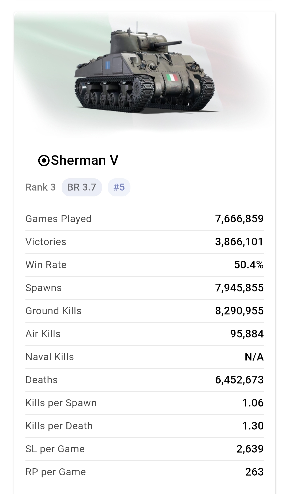Select the Ground Kills value 8,290,955
Image resolution: width=289 pixels, height=494 pixels.
239,311
